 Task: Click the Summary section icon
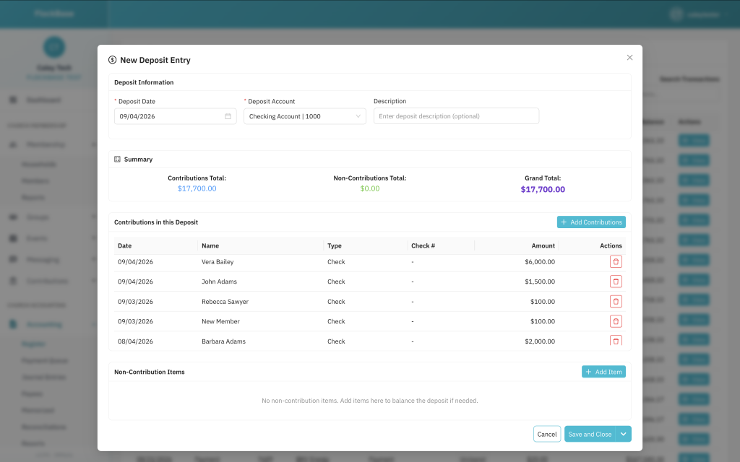[117, 160]
